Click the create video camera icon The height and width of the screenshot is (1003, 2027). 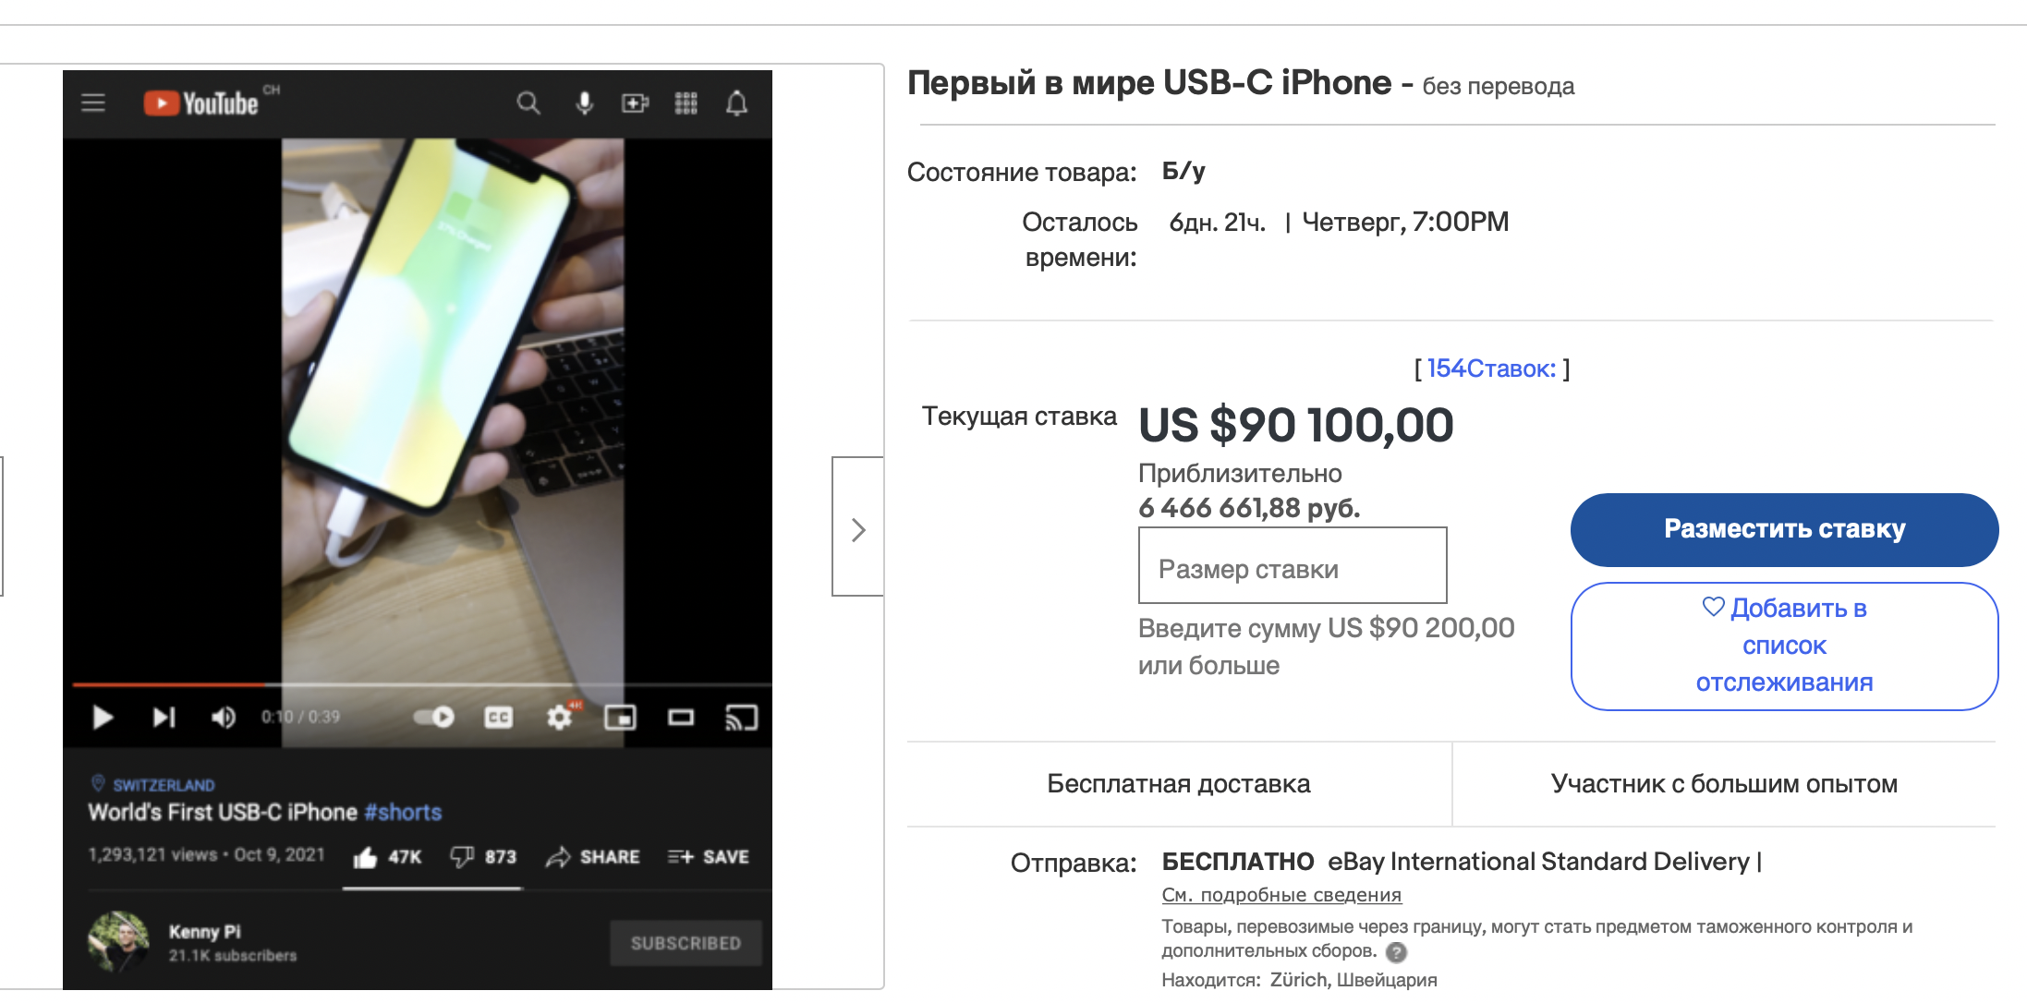coord(635,103)
